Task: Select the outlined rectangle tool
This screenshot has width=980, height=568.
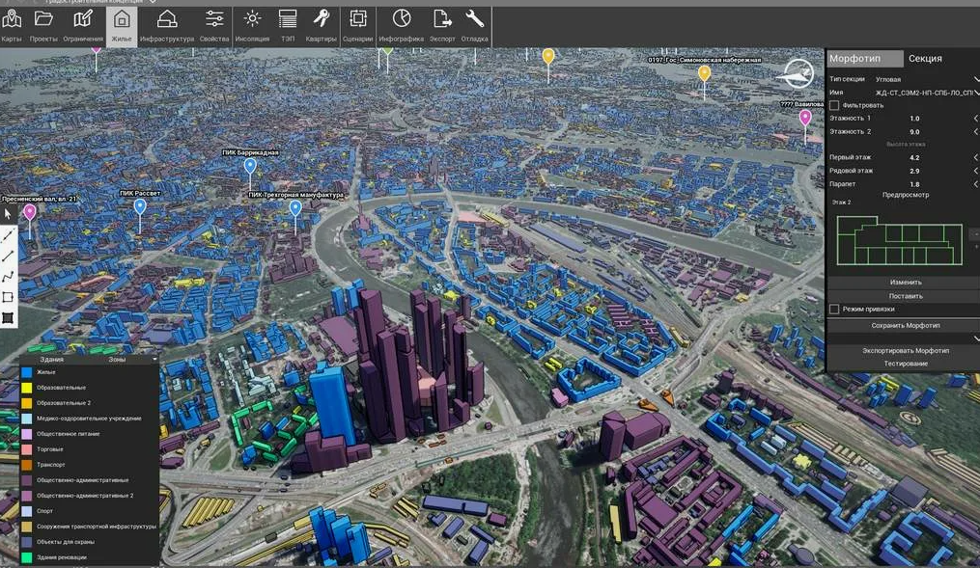Action: [x=8, y=297]
